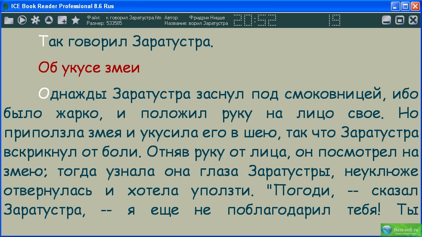This screenshot has height=237, width=422.
Task: Open settings with the gear icon
Action: pos(35,20)
